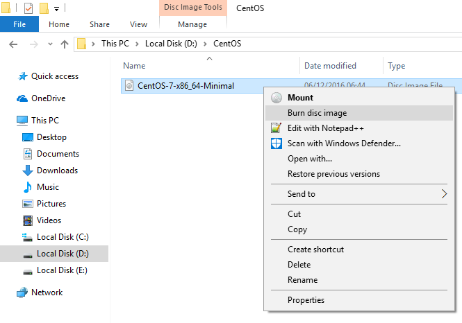462x323 pixels.
Task: Open Local Disk (E:) in navigation pane
Action: [62, 270]
